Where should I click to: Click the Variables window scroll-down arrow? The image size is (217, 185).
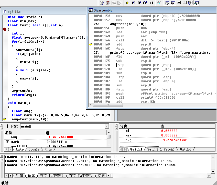109,145
